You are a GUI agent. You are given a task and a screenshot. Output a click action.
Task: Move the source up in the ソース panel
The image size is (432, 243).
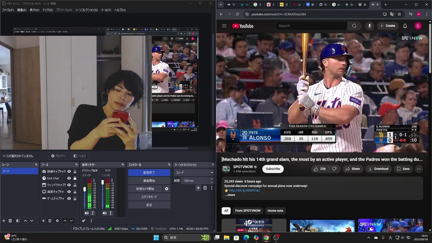click(65, 221)
